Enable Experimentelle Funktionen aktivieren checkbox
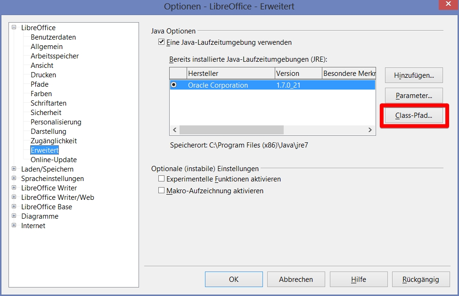Image resolution: width=459 pixels, height=296 pixels. click(x=162, y=179)
